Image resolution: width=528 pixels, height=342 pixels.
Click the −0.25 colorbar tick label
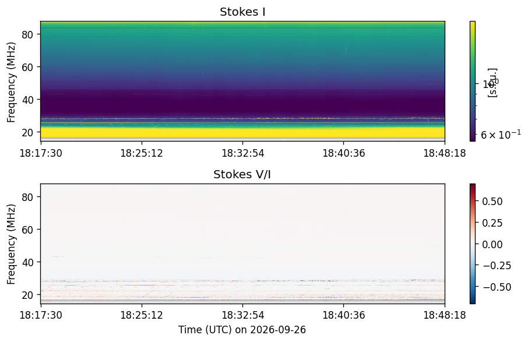point(497,266)
